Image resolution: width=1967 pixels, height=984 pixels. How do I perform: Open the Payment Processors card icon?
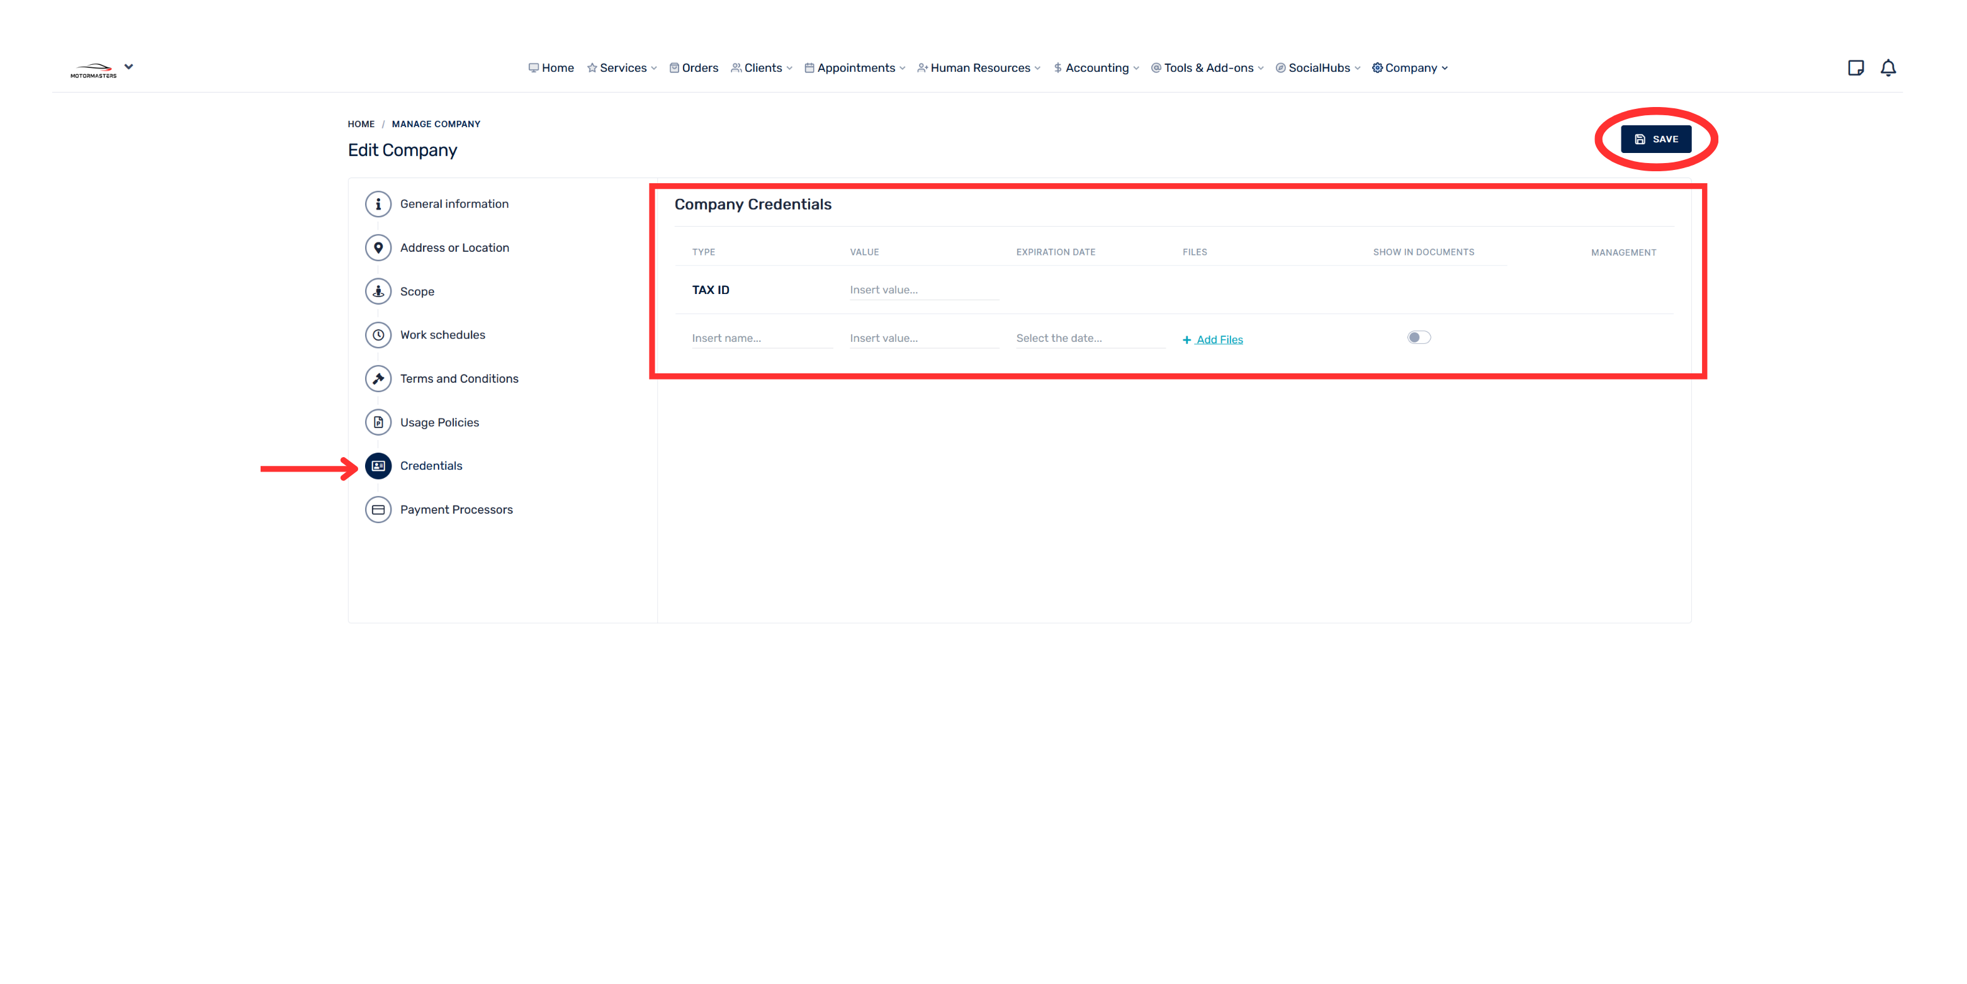coord(378,509)
